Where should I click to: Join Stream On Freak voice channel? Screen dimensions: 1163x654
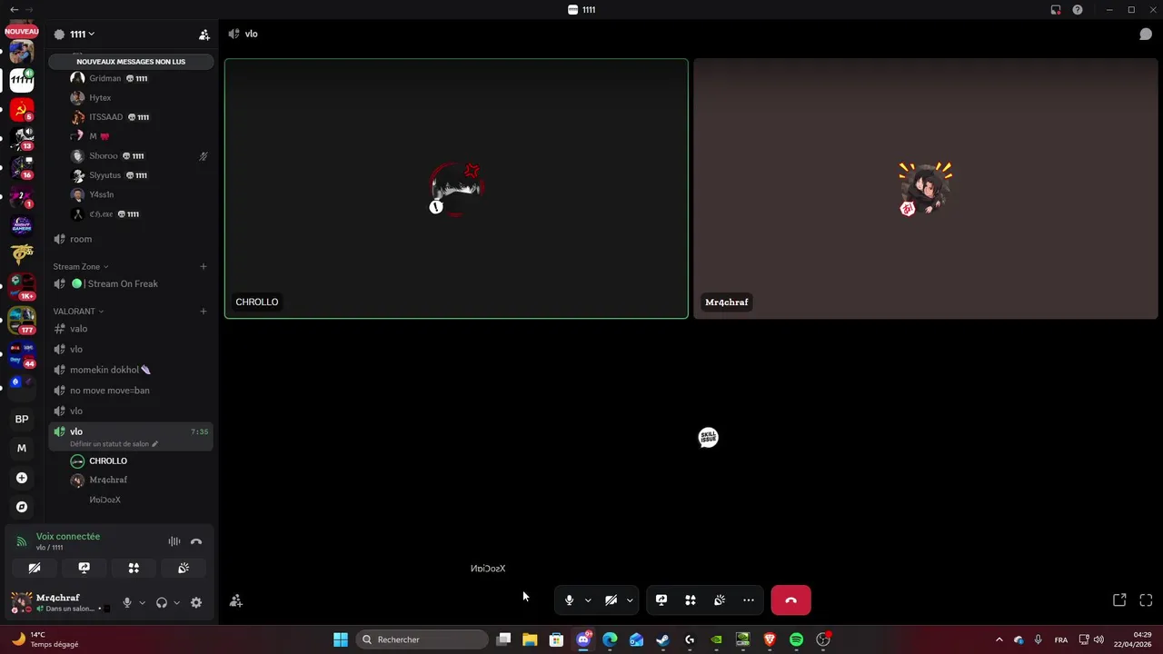pyautogui.click(x=131, y=283)
